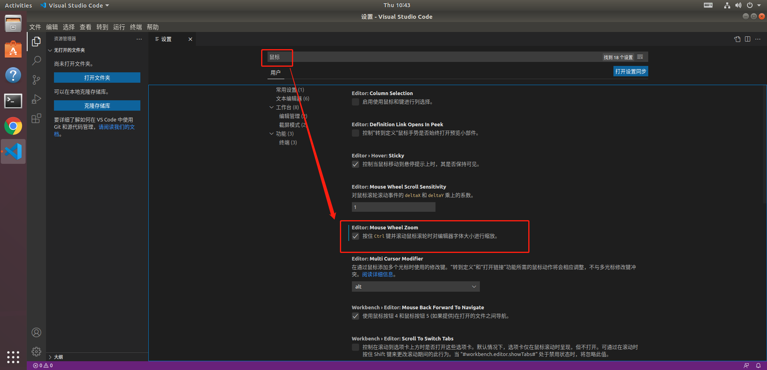Select 终端 (3) in settings tree
The image size is (767, 370).
coord(288,143)
